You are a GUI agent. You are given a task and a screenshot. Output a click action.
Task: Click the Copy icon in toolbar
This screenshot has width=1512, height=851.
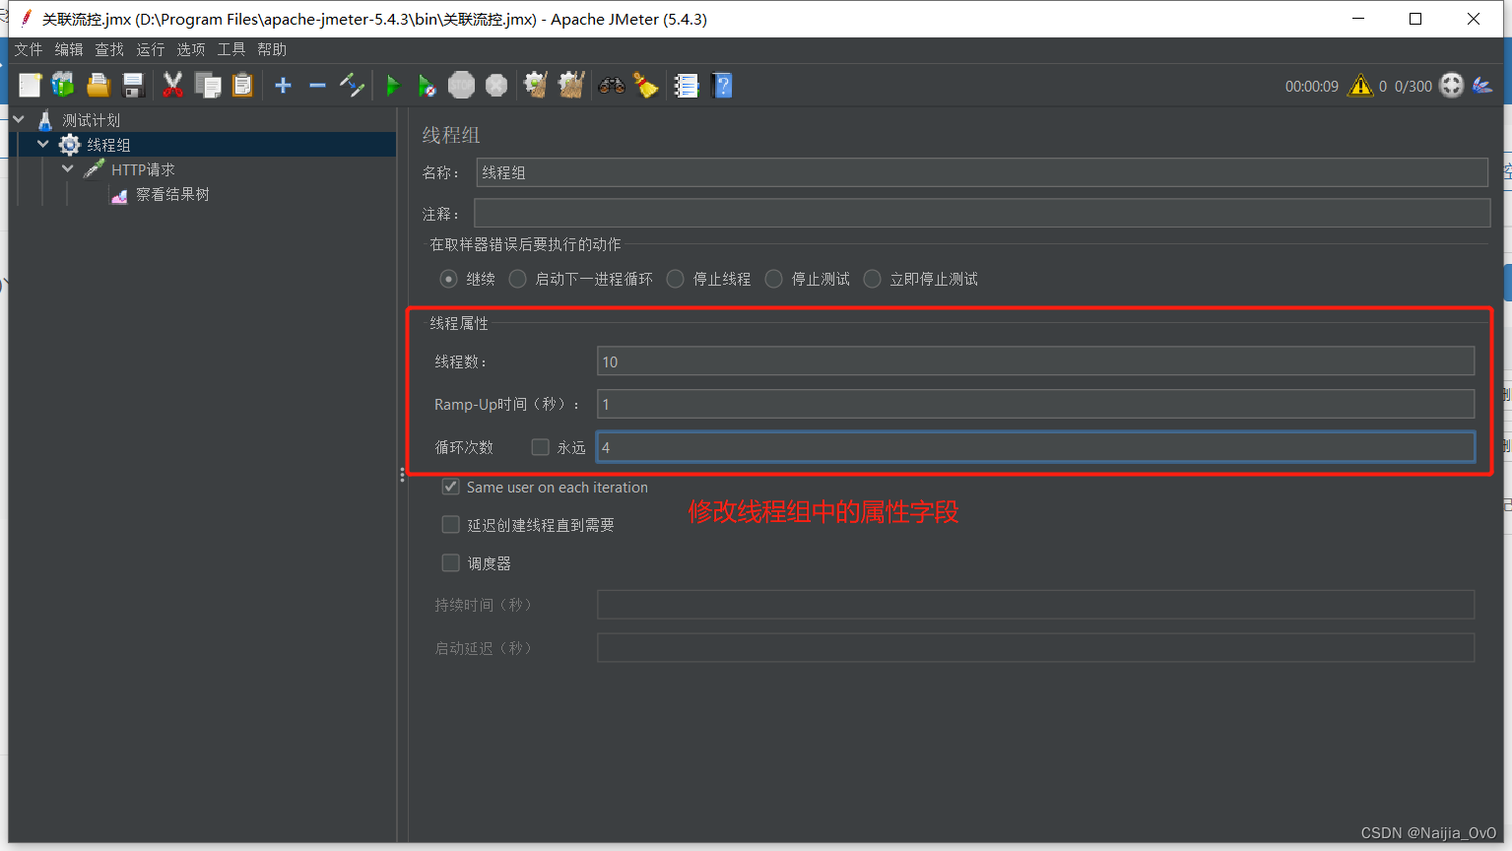pos(208,86)
